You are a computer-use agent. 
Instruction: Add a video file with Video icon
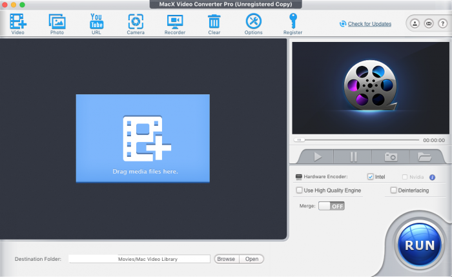click(x=18, y=24)
